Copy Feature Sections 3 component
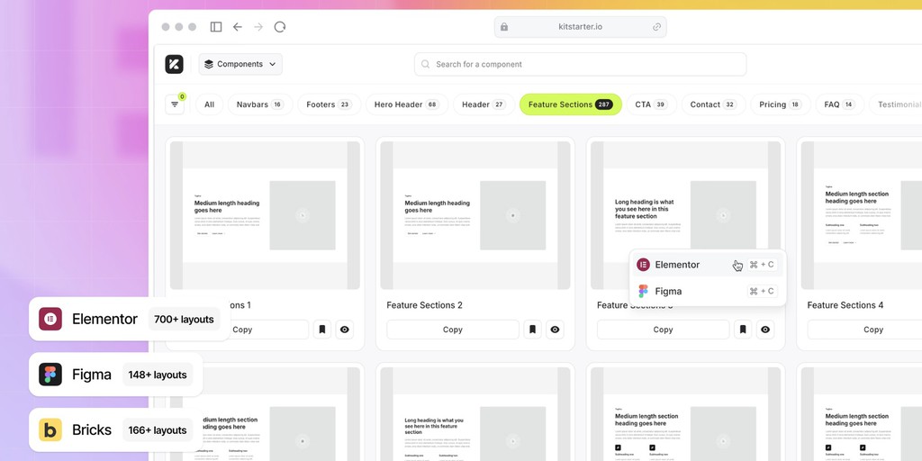The height and width of the screenshot is (461, 922). (x=664, y=330)
